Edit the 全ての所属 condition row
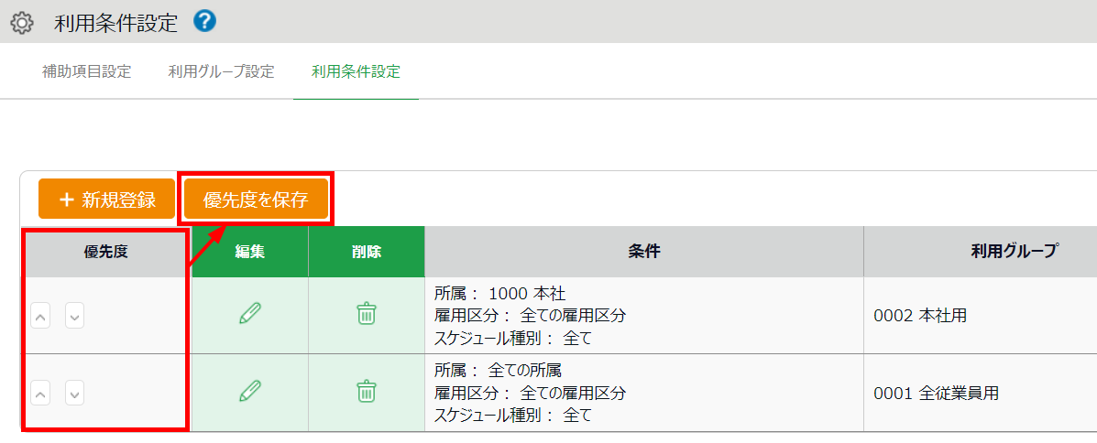Image resolution: width=1097 pixels, height=443 pixels. [x=250, y=392]
